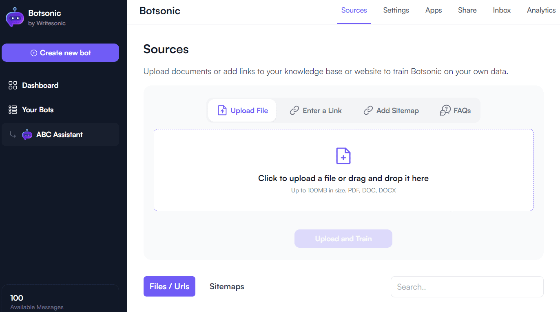Go to the Share tab

pyautogui.click(x=467, y=11)
